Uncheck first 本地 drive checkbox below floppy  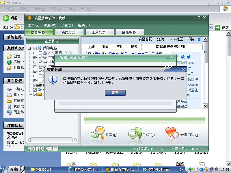pos(40,57)
